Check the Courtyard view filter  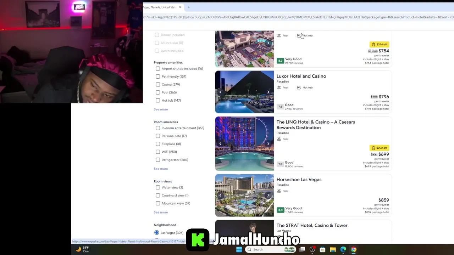coord(158,195)
